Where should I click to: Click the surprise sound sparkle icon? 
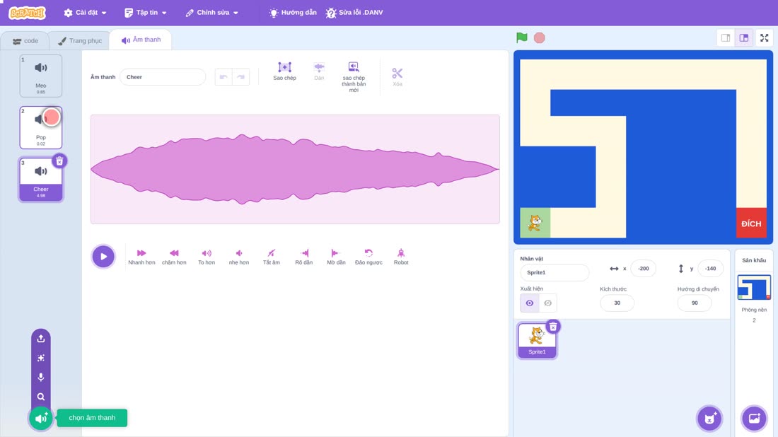tap(41, 358)
